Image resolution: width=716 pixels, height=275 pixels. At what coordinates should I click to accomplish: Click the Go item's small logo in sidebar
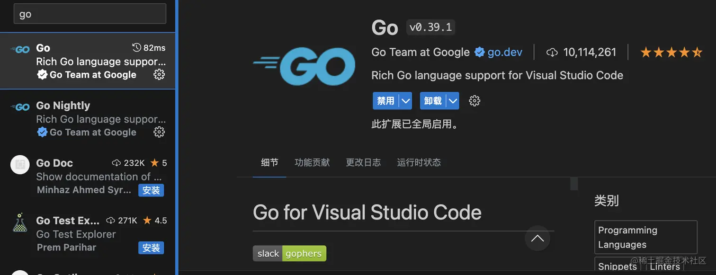[19, 49]
